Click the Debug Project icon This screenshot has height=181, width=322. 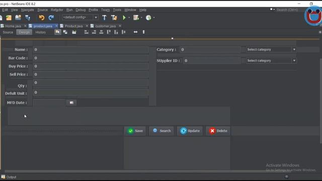(x=136, y=18)
